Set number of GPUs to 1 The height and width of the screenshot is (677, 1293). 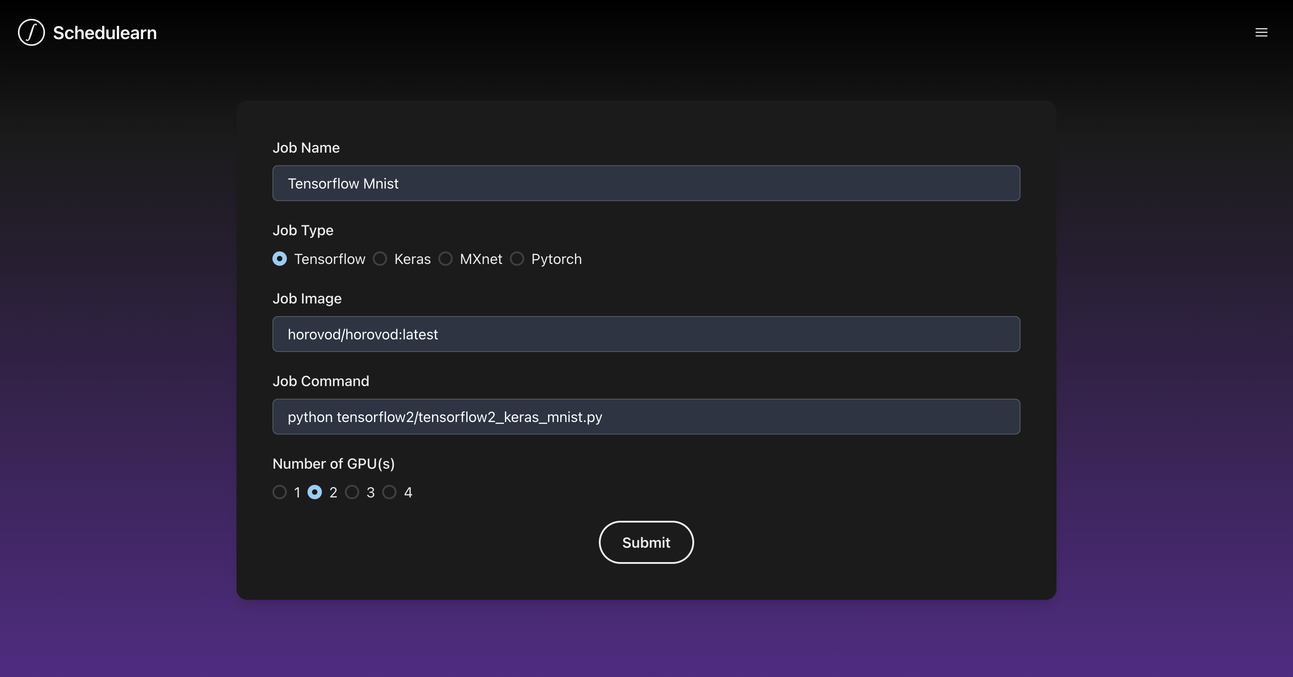click(x=280, y=492)
